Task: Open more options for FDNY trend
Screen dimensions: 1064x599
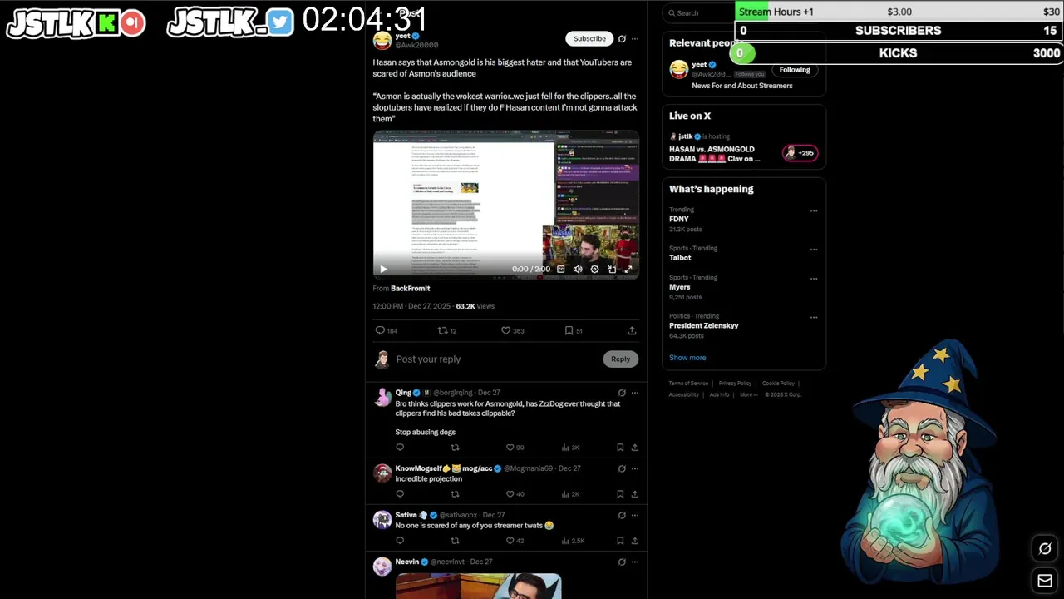Action: point(814,210)
